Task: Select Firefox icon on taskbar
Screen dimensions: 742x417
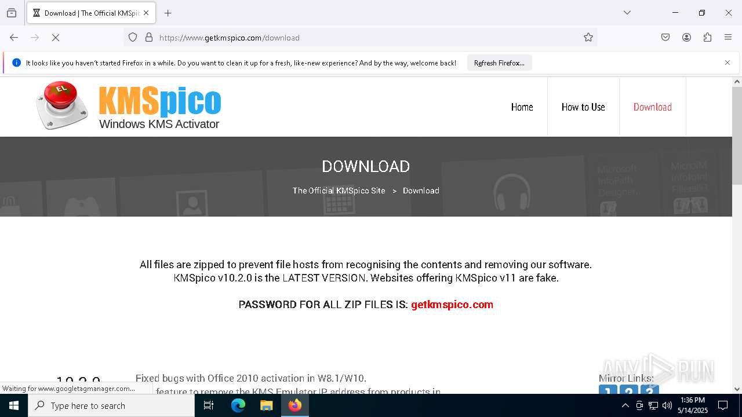Action: point(295,405)
